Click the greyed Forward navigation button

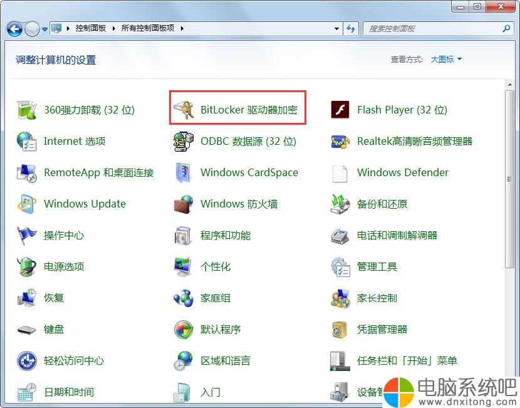coord(32,29)
